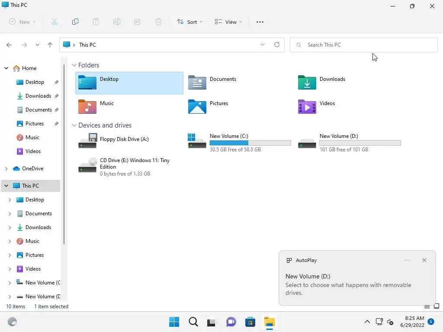Open the New dropdown menu
443x332 pixels.
coord(22,22)
